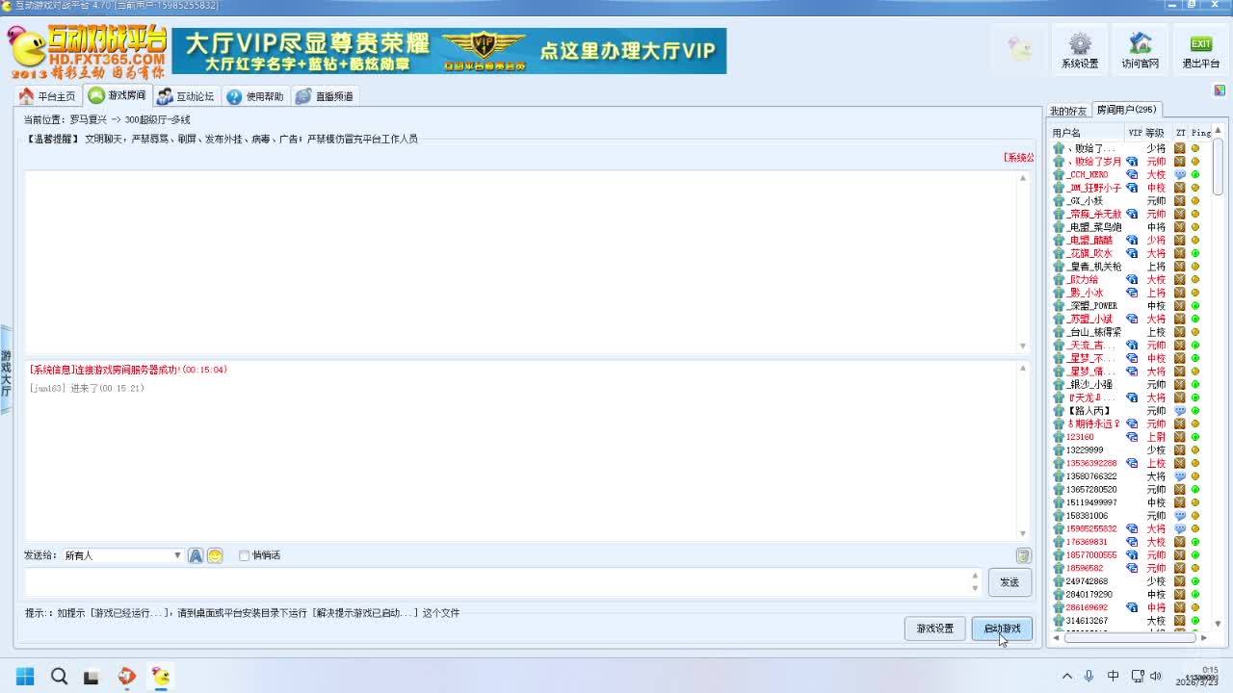Click the color grid icon above user list
The width and height of the screenshot is (1233, 693).
[1220, 90]
